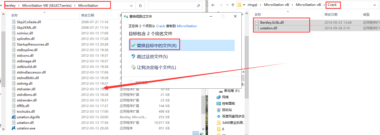Open Recycle Bin in the navigation pane
The height and width of the screenshot is (135, 380).
(x=224, y=110)
